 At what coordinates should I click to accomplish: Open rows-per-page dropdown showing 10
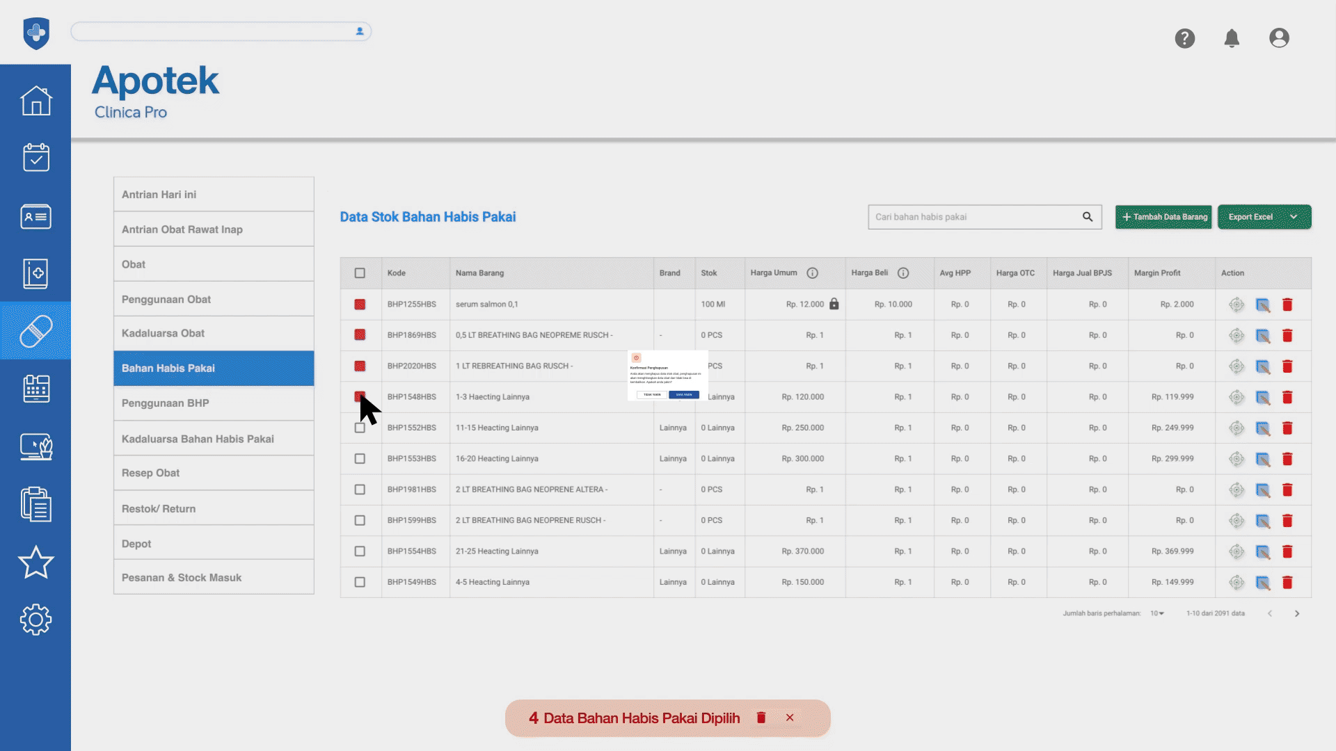[1157, 613]
